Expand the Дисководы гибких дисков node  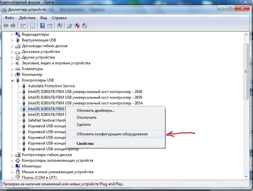pyautogui.click(x=12, y=46)
